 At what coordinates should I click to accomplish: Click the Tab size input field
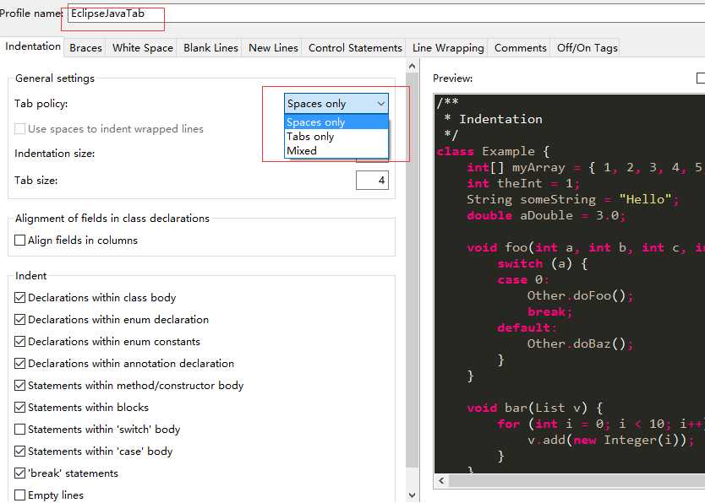(372, 181)
